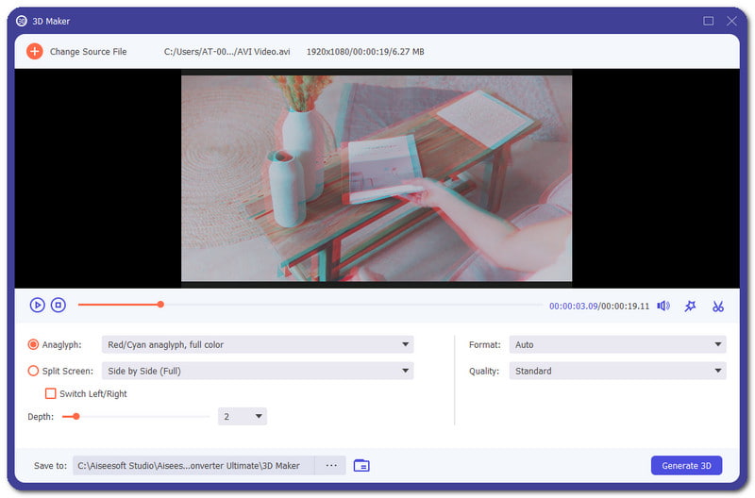The image size is (755, 498).
Task: Select the Split Screen radio button
Action: 34,372
